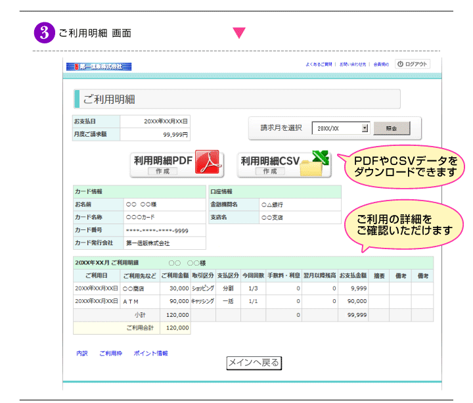The image size is (473, 403).
Task: Open the よくあるご質問 link
Action: [x=319, y=64]
